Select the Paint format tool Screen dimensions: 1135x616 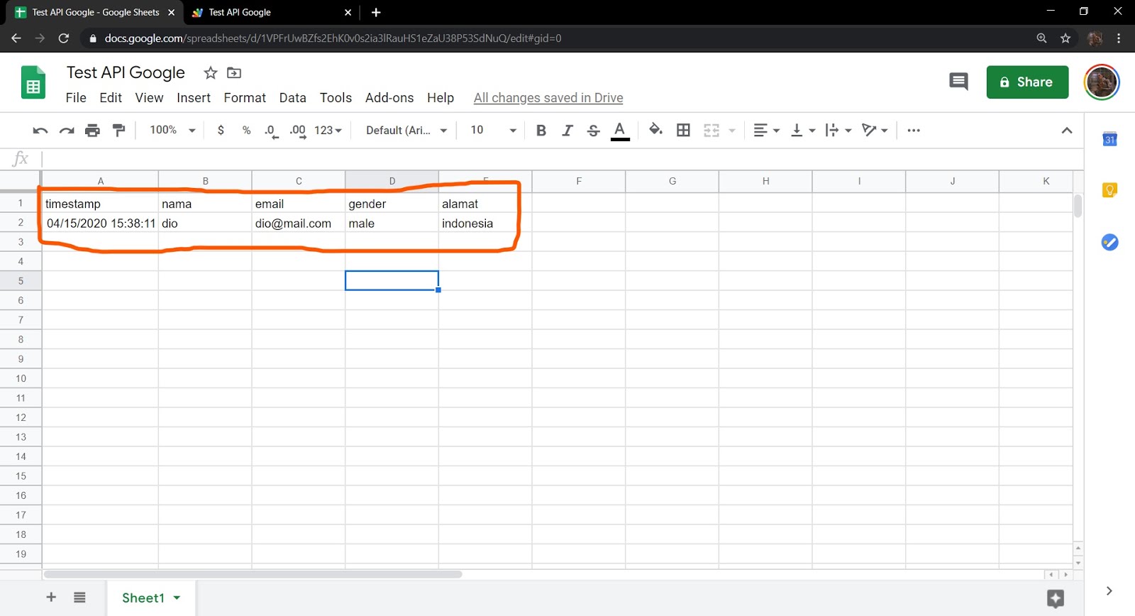118,131
